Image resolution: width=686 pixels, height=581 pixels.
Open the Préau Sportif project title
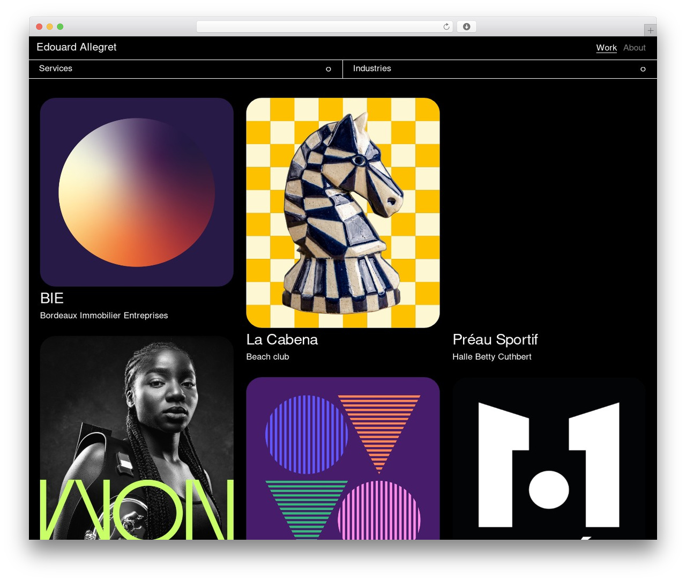click(495, 339)
